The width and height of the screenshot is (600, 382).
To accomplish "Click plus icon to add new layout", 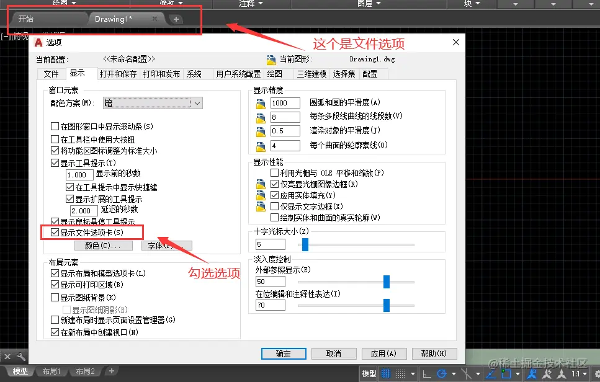I will (x=111, y=371).
